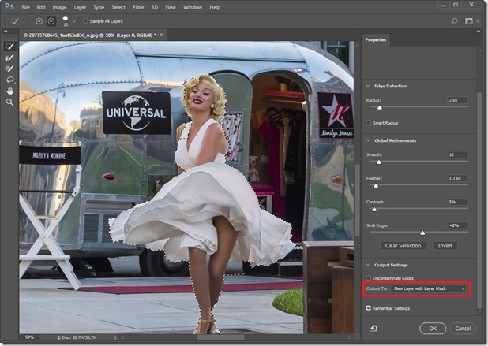Image resolution: width=488 pixels, height=346 pixels.
Task: Open the Select menu
Action: (x=118, y=7)
